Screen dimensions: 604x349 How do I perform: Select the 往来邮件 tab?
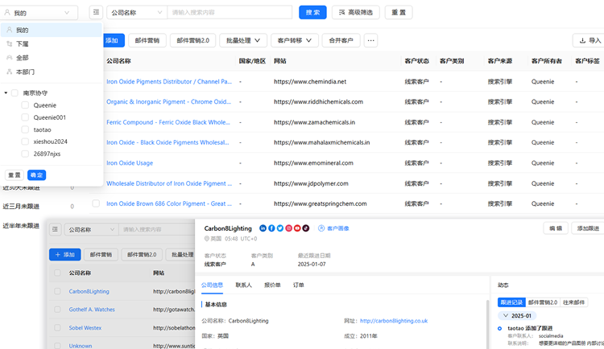coord(573,302)
